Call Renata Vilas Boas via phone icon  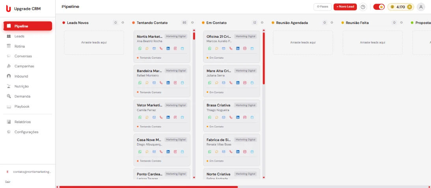tap(231, 151)
